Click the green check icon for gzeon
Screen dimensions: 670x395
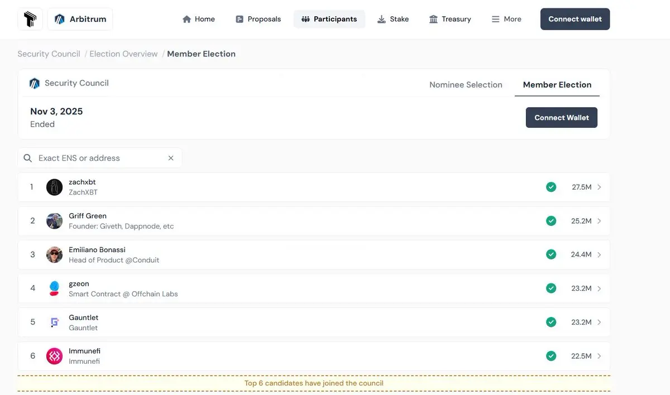pyautogui.click(x=551, y=288)
